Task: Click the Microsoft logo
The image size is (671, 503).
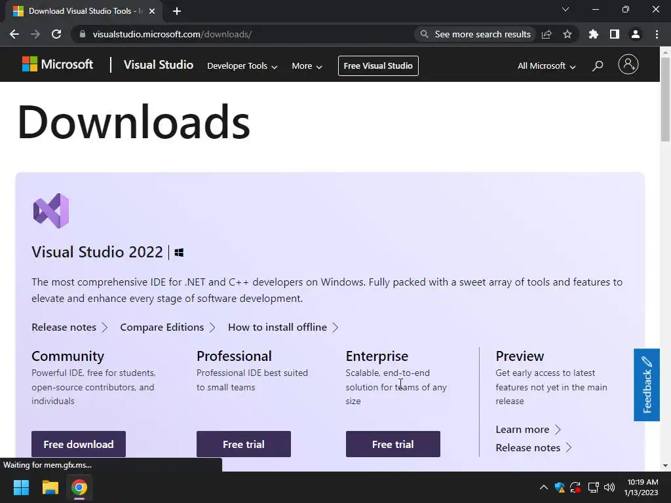Action: pos(58,65)
